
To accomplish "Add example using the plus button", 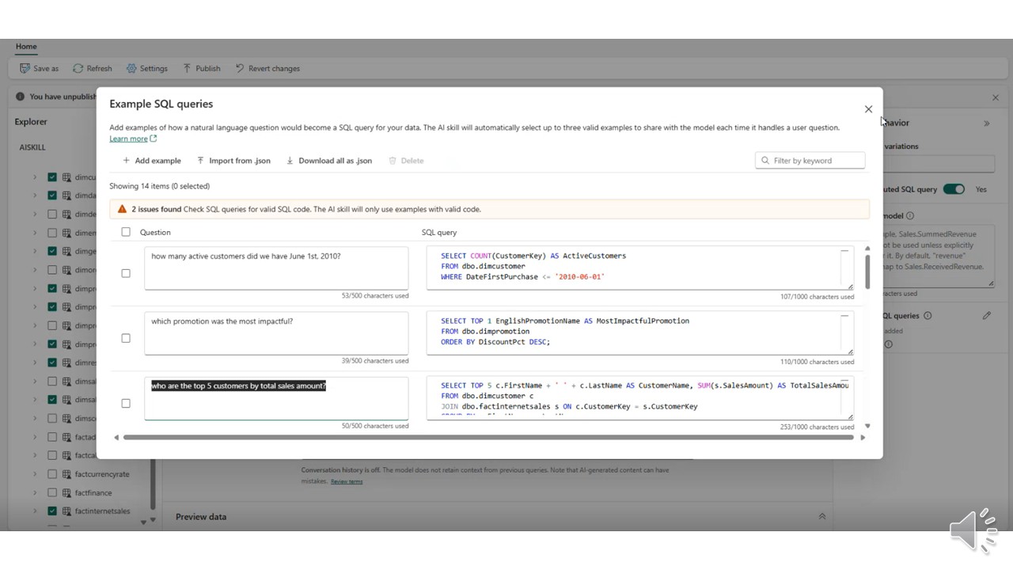I will 151,161.
